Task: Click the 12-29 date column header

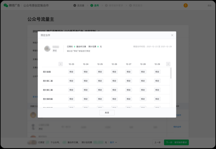Action: (157, 64)
